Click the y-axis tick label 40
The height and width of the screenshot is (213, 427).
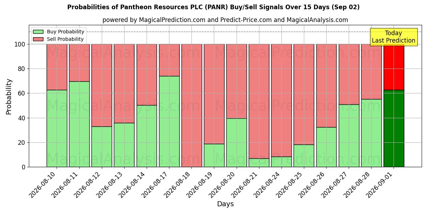point(22,118)
